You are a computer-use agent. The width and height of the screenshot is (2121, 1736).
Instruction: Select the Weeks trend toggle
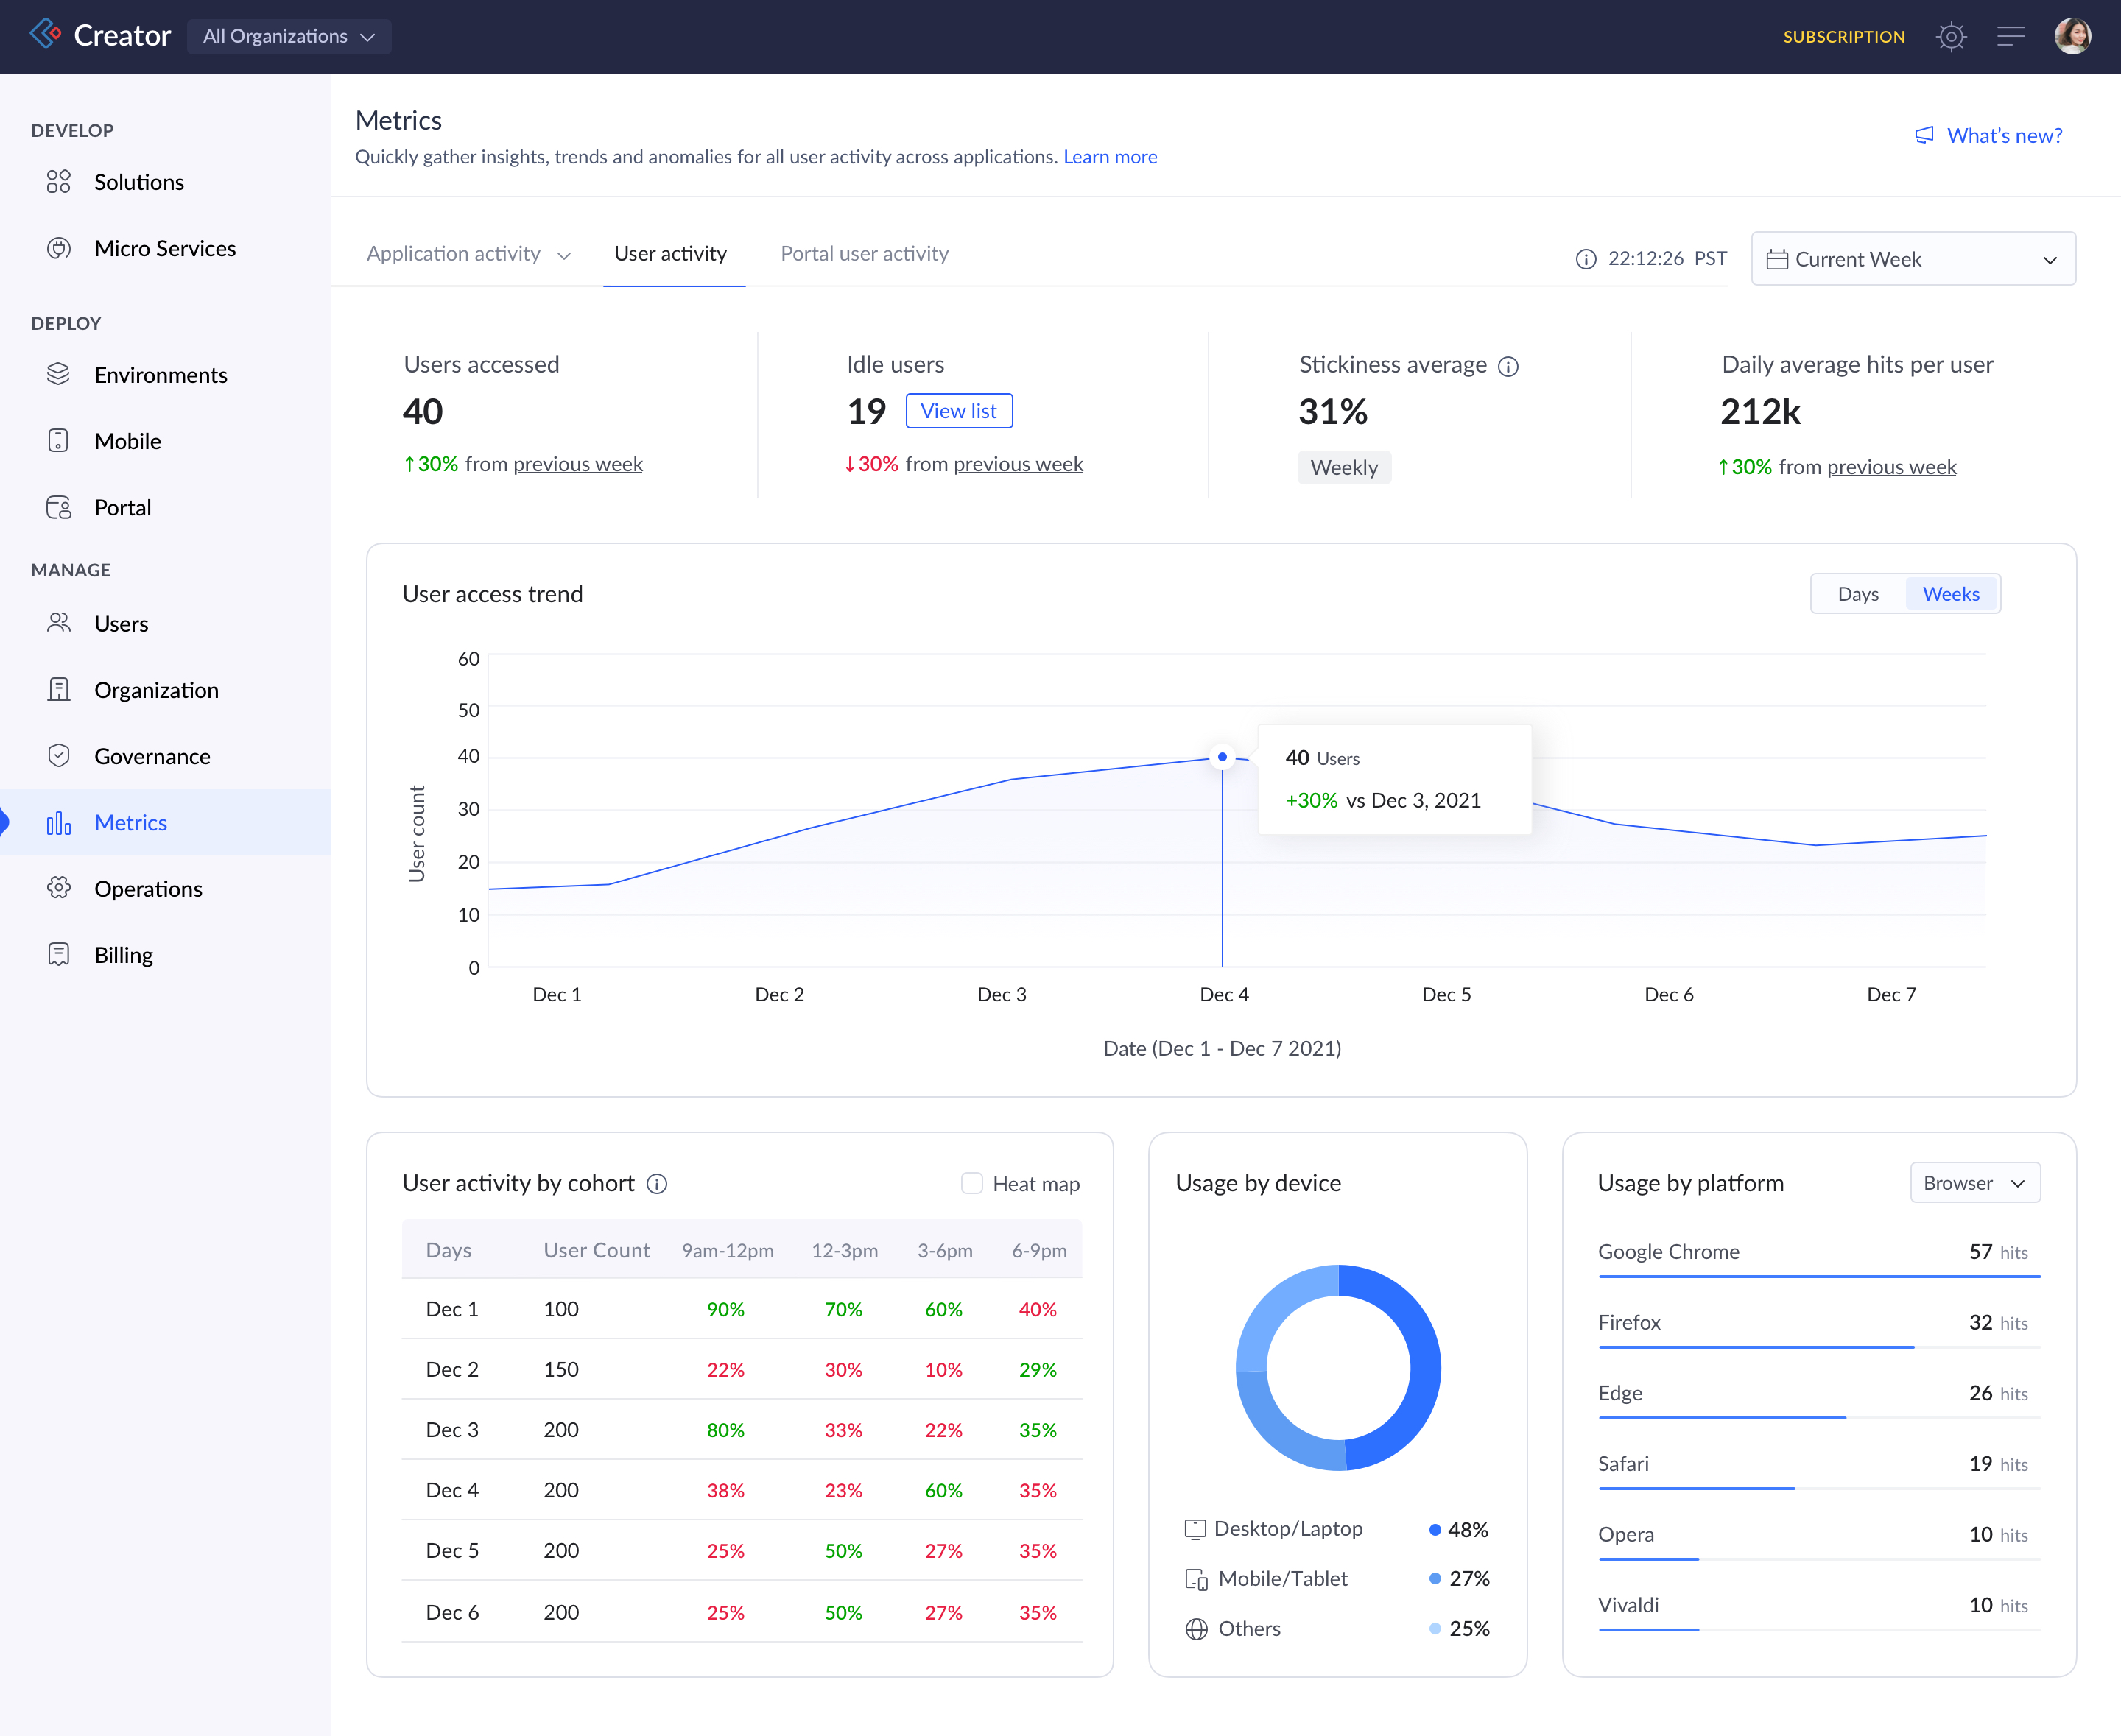point(1950,594)
